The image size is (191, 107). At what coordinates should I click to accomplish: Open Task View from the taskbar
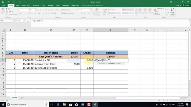(x=52, y=104)
